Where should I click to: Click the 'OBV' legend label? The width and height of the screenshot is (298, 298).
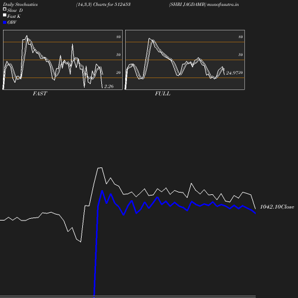12,23
